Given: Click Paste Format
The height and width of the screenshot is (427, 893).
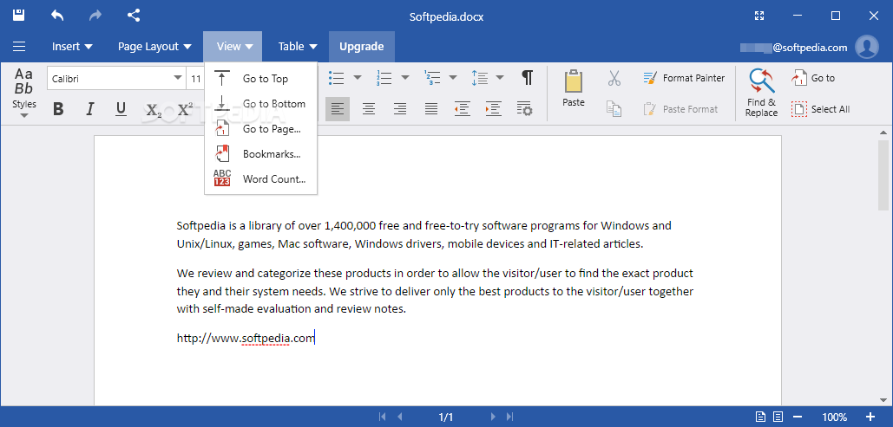Looking at the screenshot, I should [680, 108].
